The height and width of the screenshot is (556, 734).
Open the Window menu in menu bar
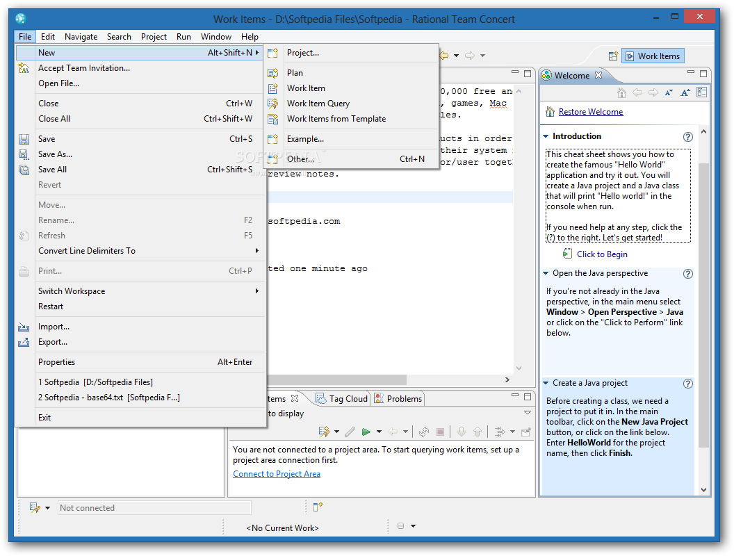coord(215,37)
